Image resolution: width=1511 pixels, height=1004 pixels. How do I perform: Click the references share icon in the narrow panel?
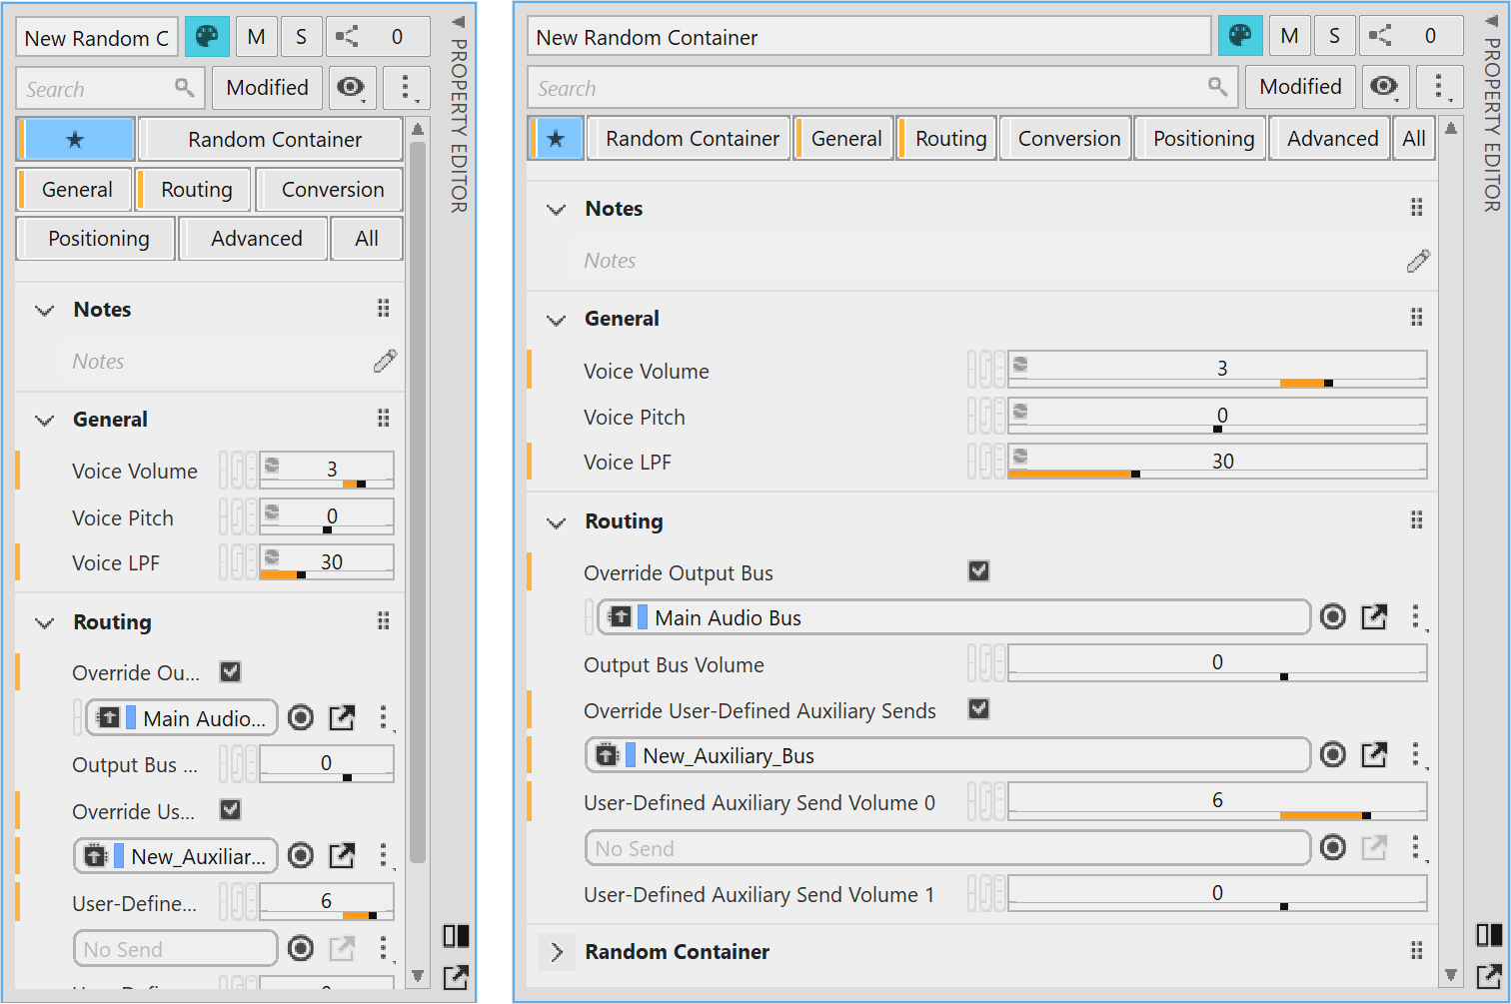(347, 38)
